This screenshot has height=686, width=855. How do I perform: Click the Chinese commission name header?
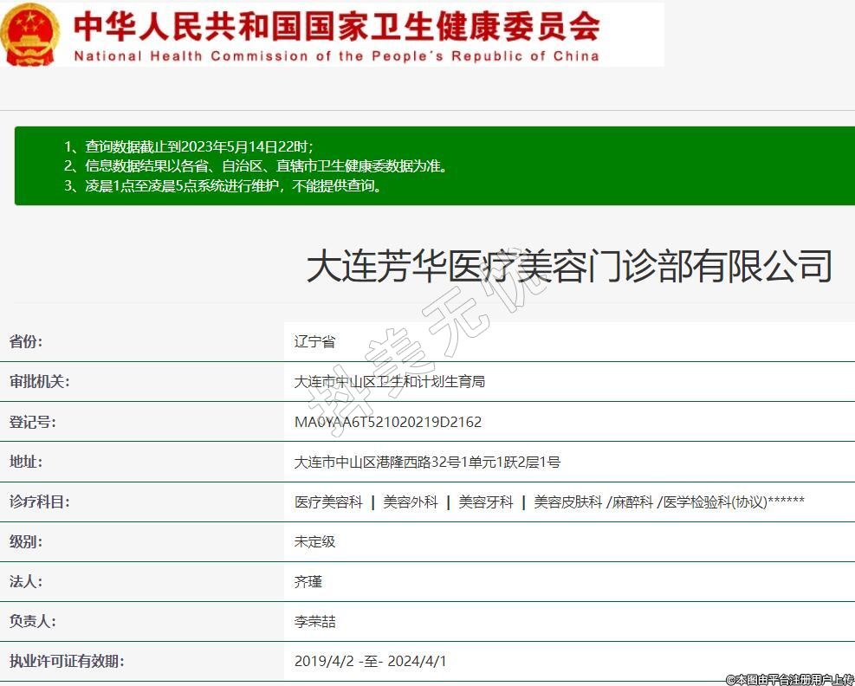tap(336, 26)
